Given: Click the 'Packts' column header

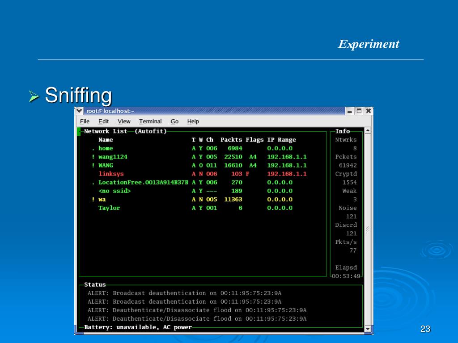Looking at the screenshot, I should pyautogui.click(x=231, y=140).
